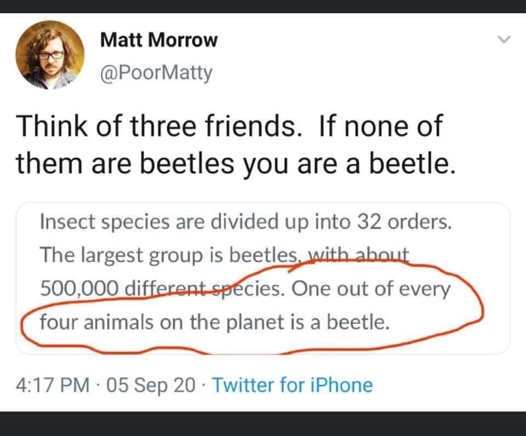This screenshot has width=526, height=436.
Task: Click the display name Matt Morrow
Action: pyautogui.click(x=159, y=40)
